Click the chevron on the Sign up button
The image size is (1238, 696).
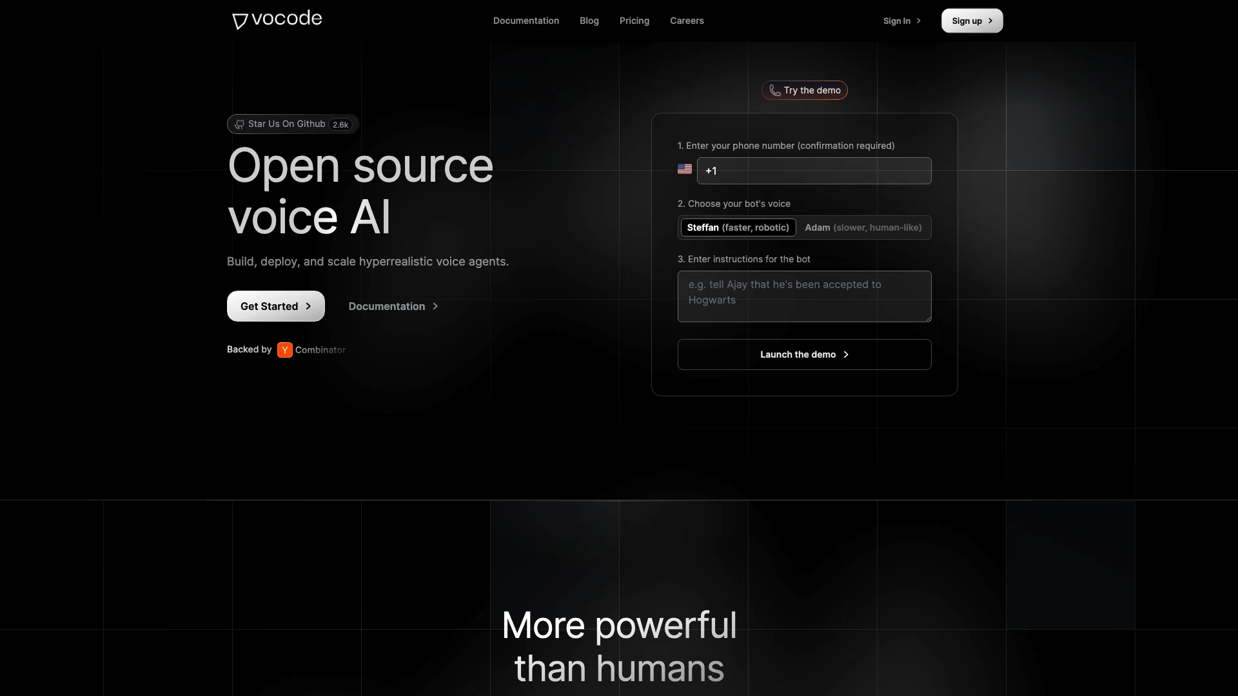point(990,21)
